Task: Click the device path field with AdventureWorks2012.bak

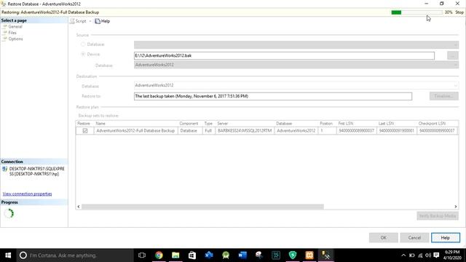Action: point(284,55)
